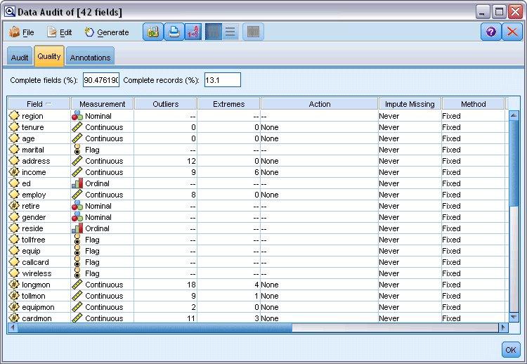Switch to vertical column view toggle
This screenshot has width=527, height=364.
click(x=214, y=32)
